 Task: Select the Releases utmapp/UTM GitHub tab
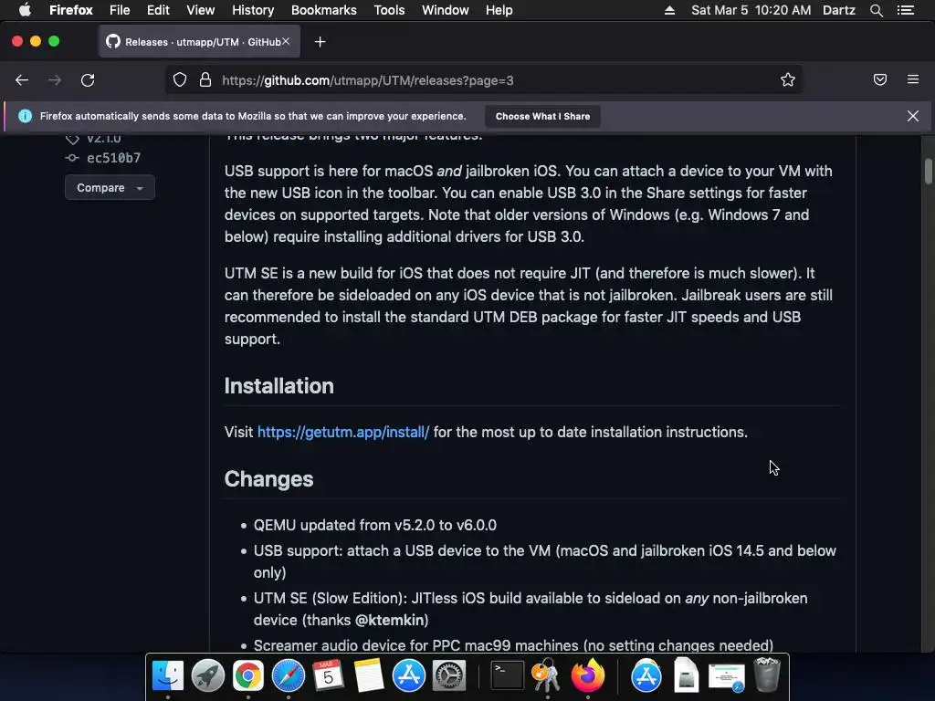coord(199,42)
